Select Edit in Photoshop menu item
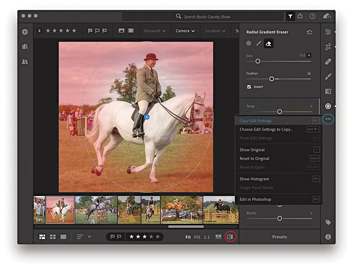353x269 pixels. pyautogui.click(x=255, y=200)
